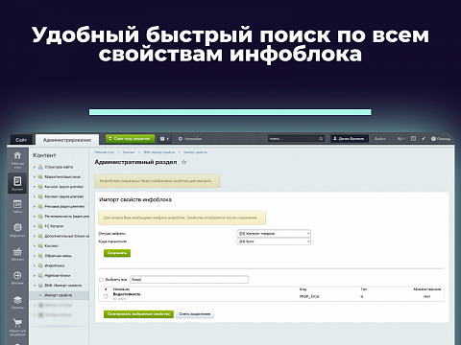Viewport: 461px width, 345px height.
Task: Click the PROP_2026 code cell
Action: tap(309, 297)
